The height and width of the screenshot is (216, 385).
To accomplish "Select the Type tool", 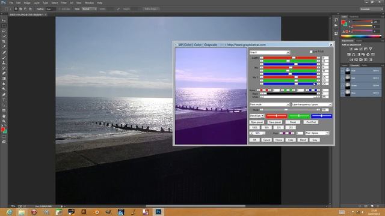I will point(4,100).
